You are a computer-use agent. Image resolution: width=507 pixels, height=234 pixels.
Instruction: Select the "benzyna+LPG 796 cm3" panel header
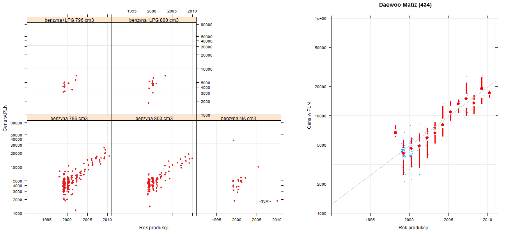click(x=69, y=20)
